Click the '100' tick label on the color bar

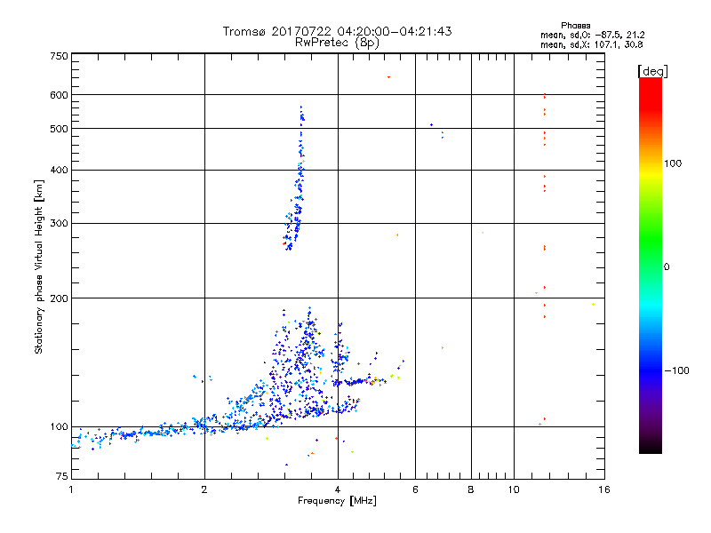pyautogui.click(x=673, y=163)
